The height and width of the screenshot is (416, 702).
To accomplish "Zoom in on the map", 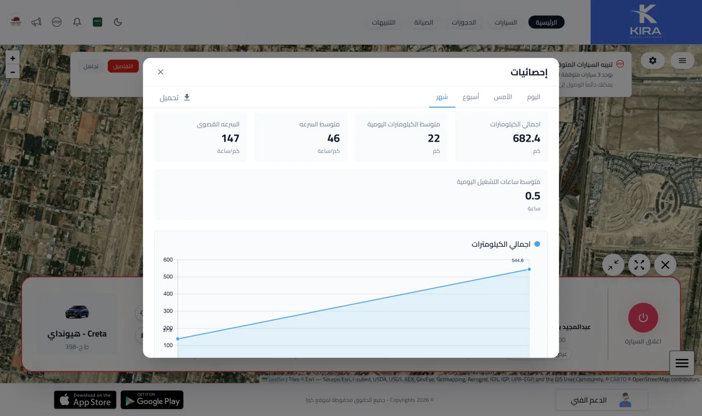I will pyautogui.click(x=13, y=58).
